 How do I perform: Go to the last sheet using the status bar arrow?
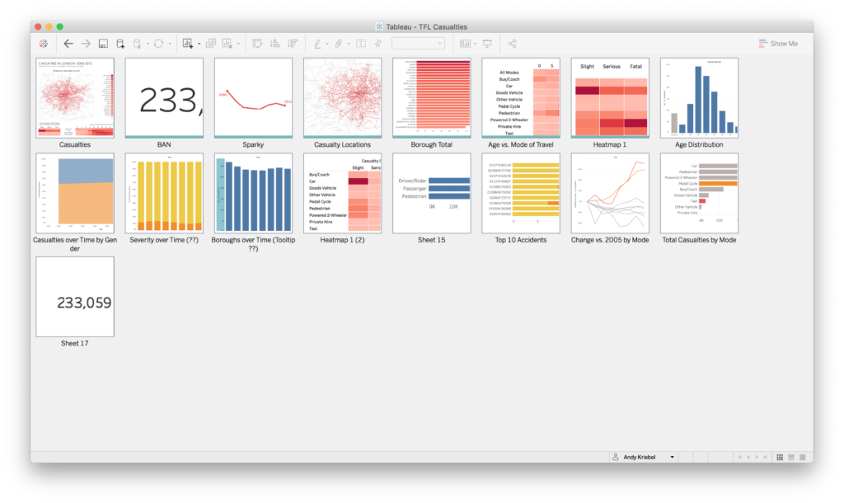(766, 457)
